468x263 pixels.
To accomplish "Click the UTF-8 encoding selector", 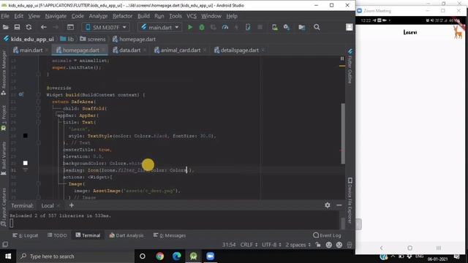I will [x=271, y=245].
